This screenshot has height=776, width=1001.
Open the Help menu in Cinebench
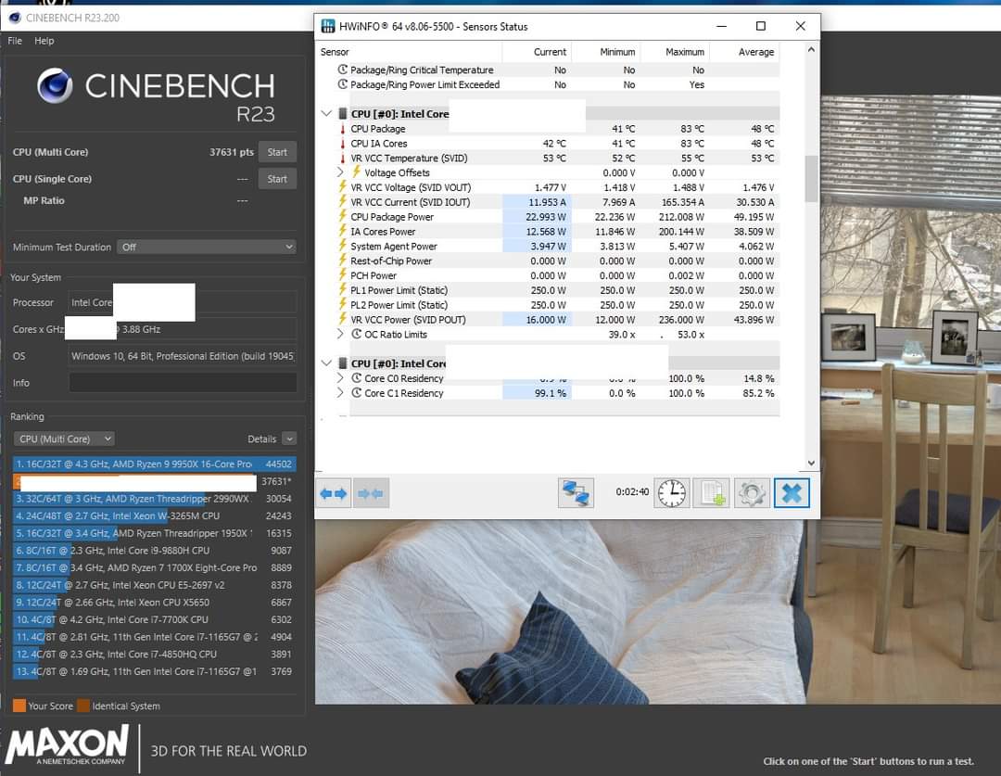(44, 41)
